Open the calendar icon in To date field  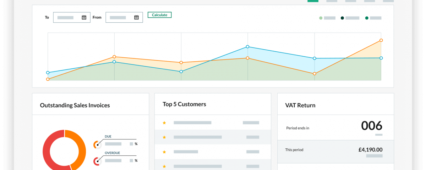coord(84,17)
